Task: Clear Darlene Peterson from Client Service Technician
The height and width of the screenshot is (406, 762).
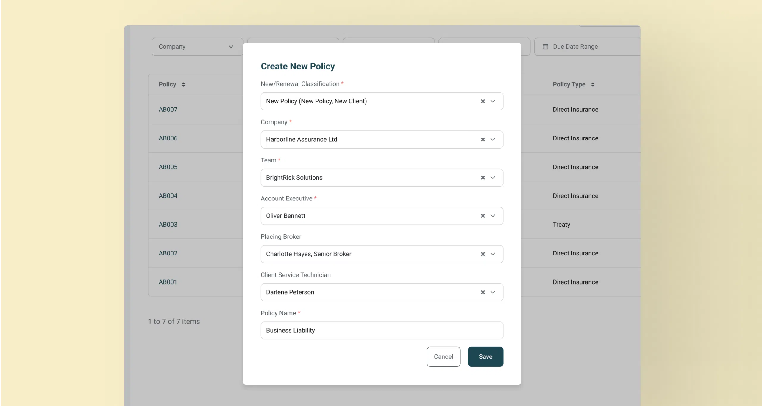Action: coord(482,292)
